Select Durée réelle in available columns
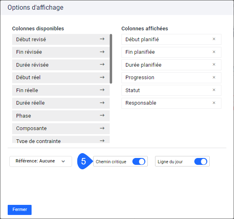Screen dimensions: 234x219 coord(61,103)
